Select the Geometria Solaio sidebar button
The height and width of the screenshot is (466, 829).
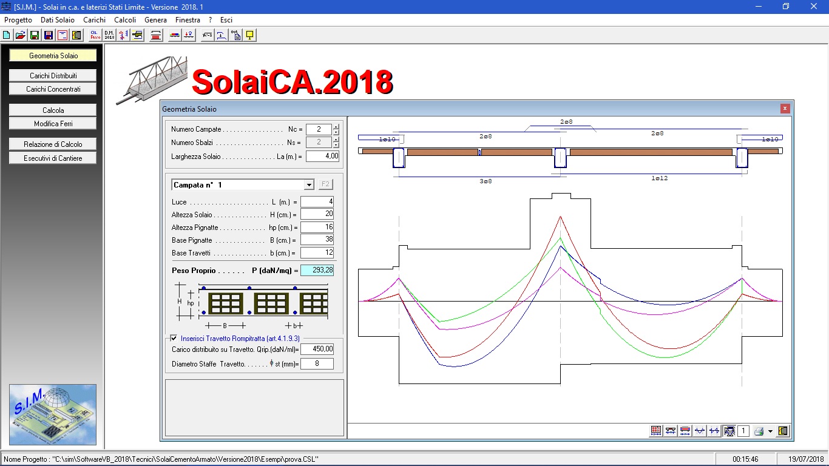pos(53,56)
